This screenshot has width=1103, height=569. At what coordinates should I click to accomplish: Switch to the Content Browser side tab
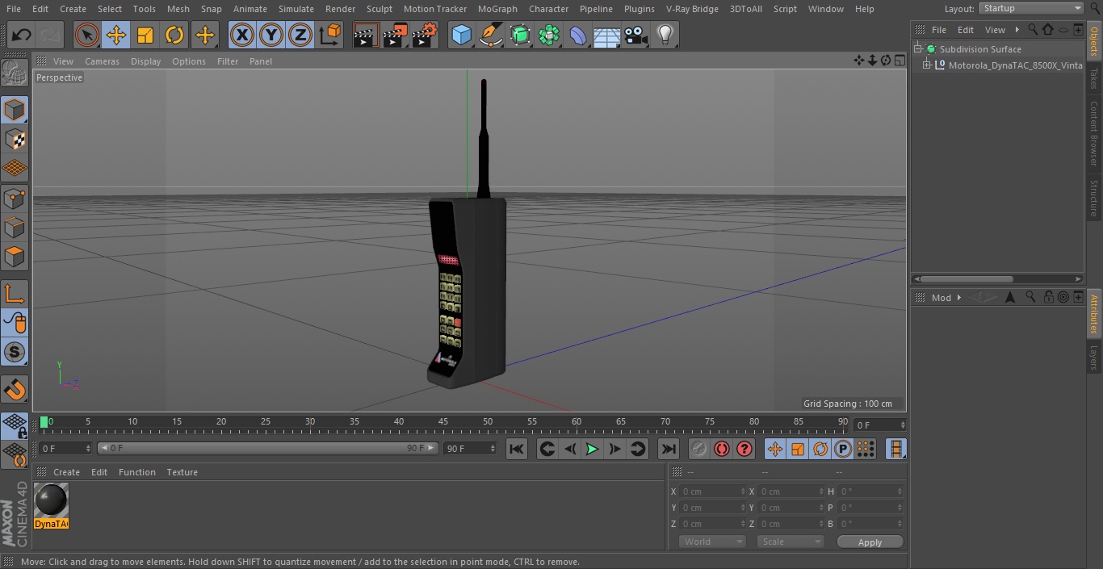pos(1094,133)
